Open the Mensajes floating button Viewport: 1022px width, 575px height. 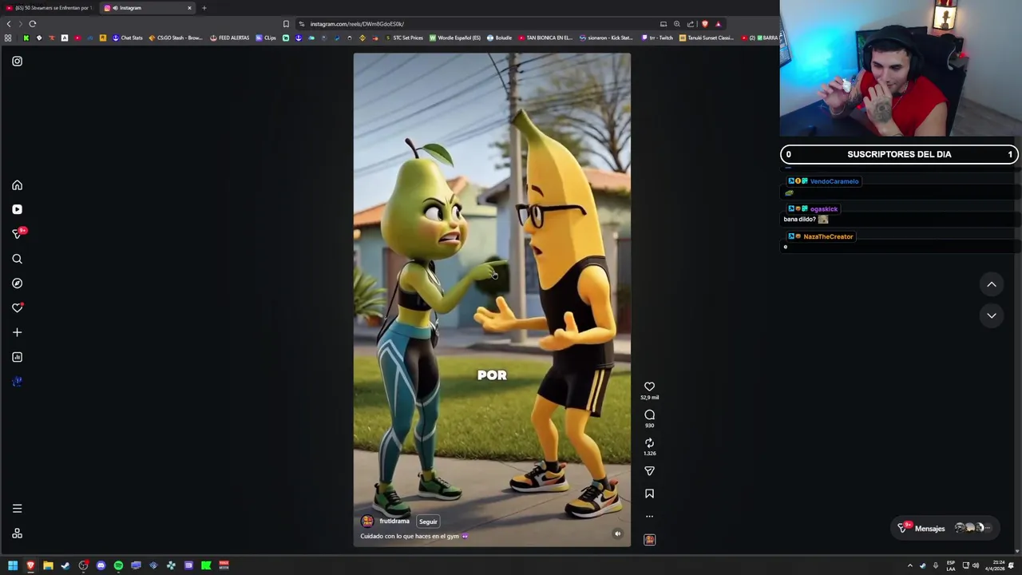pyautogui.click(x=944, y=528)
